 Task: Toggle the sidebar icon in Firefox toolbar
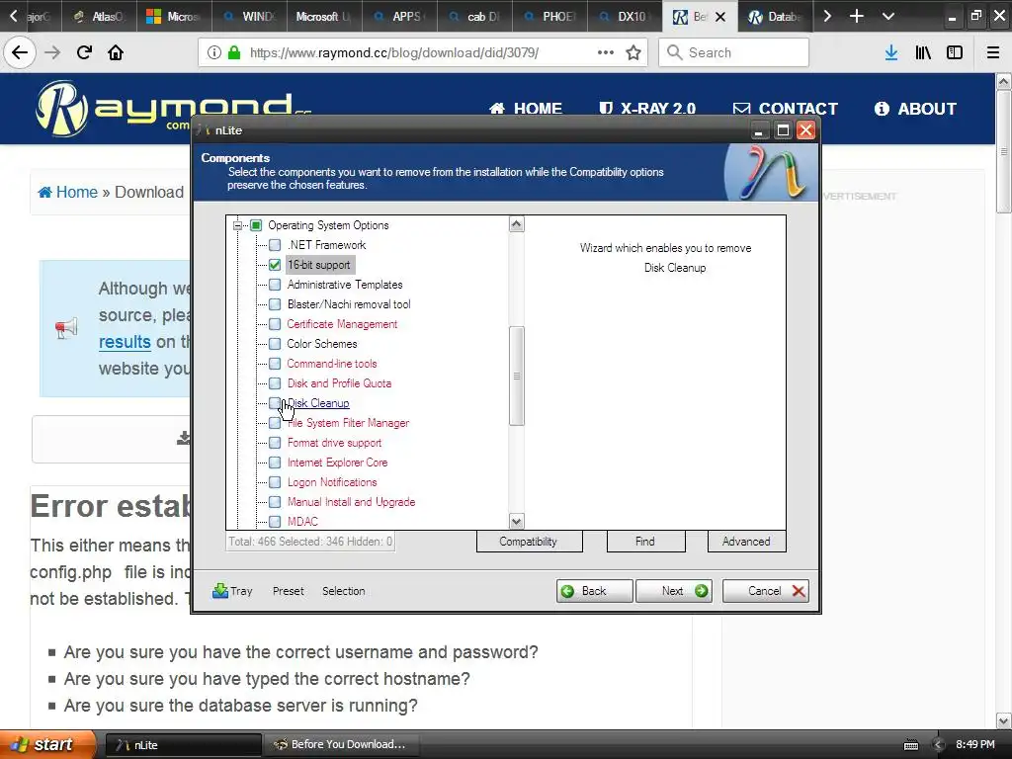(955, 52)
